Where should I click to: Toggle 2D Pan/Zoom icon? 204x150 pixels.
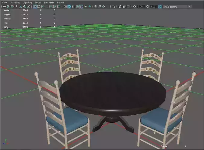24,7
